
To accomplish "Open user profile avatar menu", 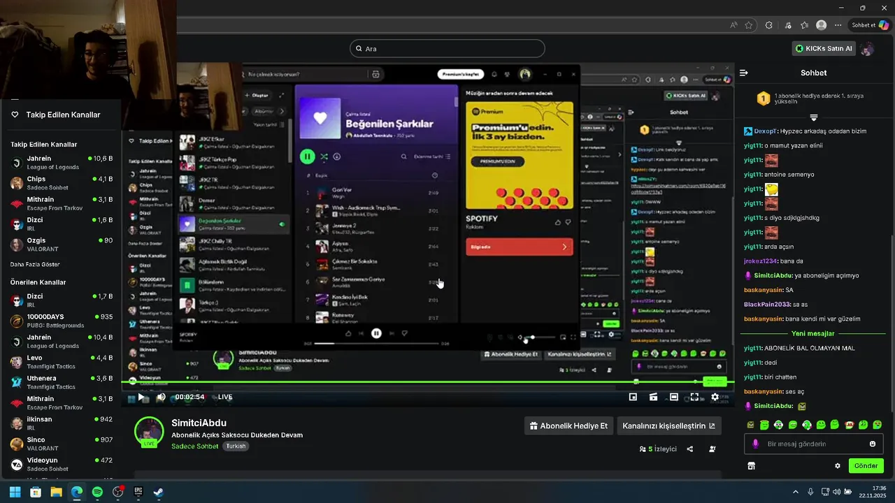I will 867,49.
